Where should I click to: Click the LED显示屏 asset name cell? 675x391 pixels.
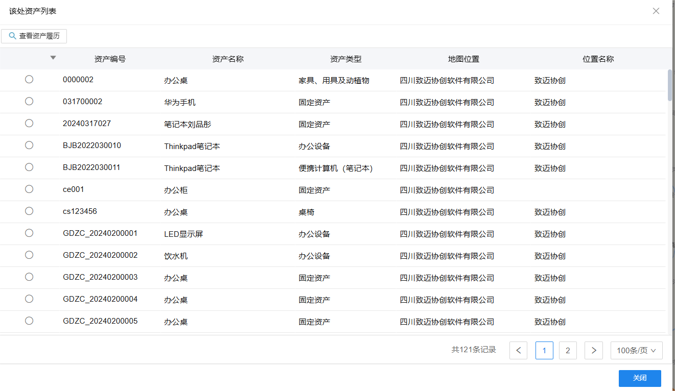coord(183,234)
